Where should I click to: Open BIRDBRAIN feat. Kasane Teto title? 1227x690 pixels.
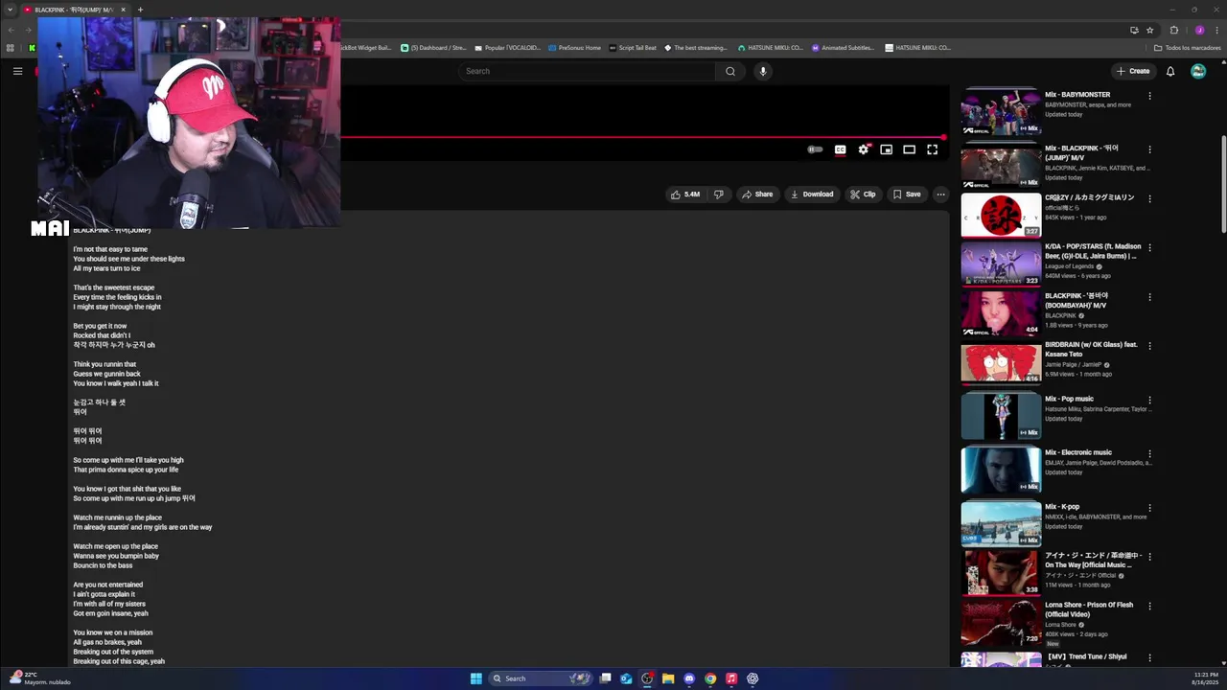tap(1091, 349)
